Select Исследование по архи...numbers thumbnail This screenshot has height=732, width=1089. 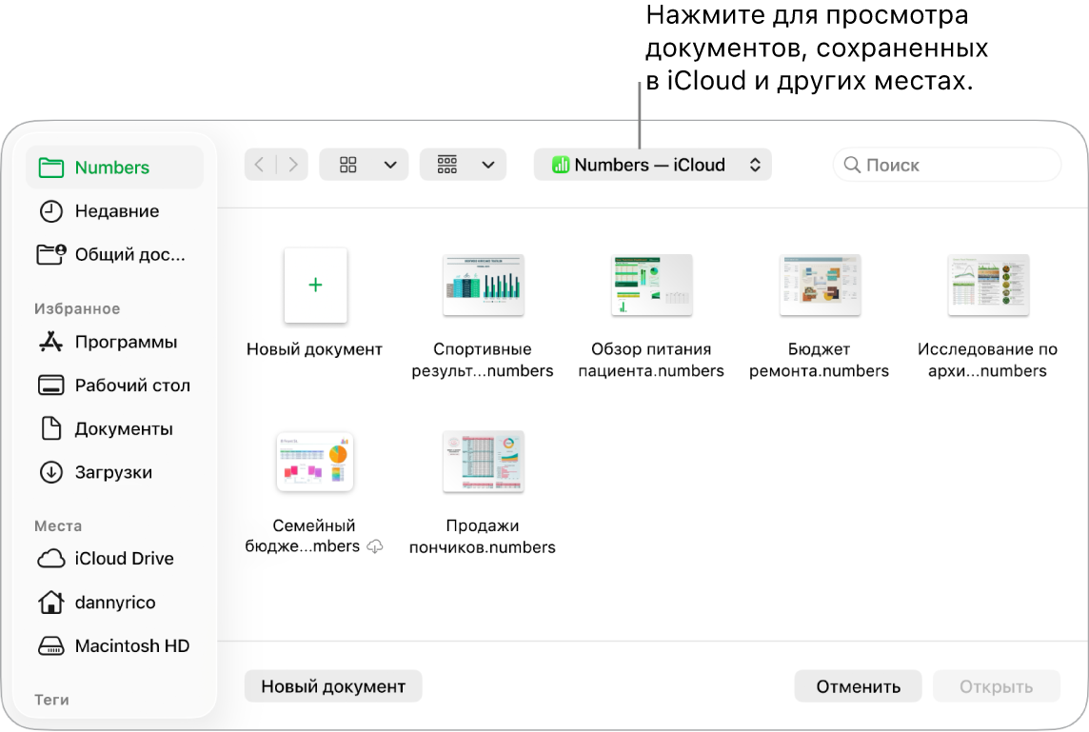click(988, 285)
